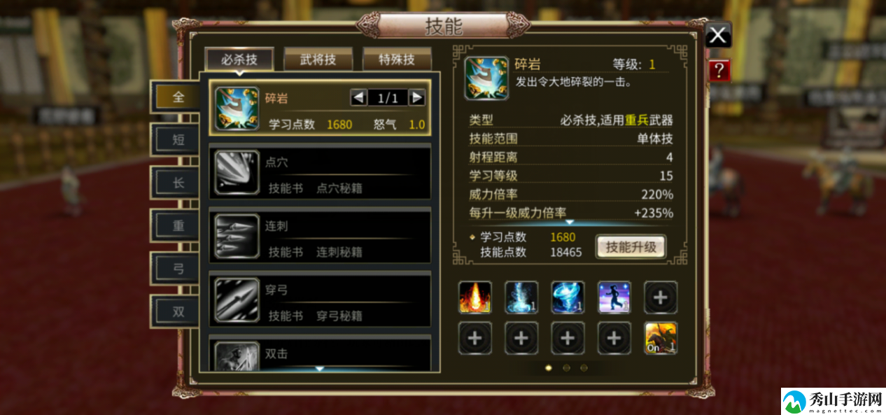Switch to the 特殊技 tab
The height and width of the screenshot is (415, 886).
(x=397, y=59)
